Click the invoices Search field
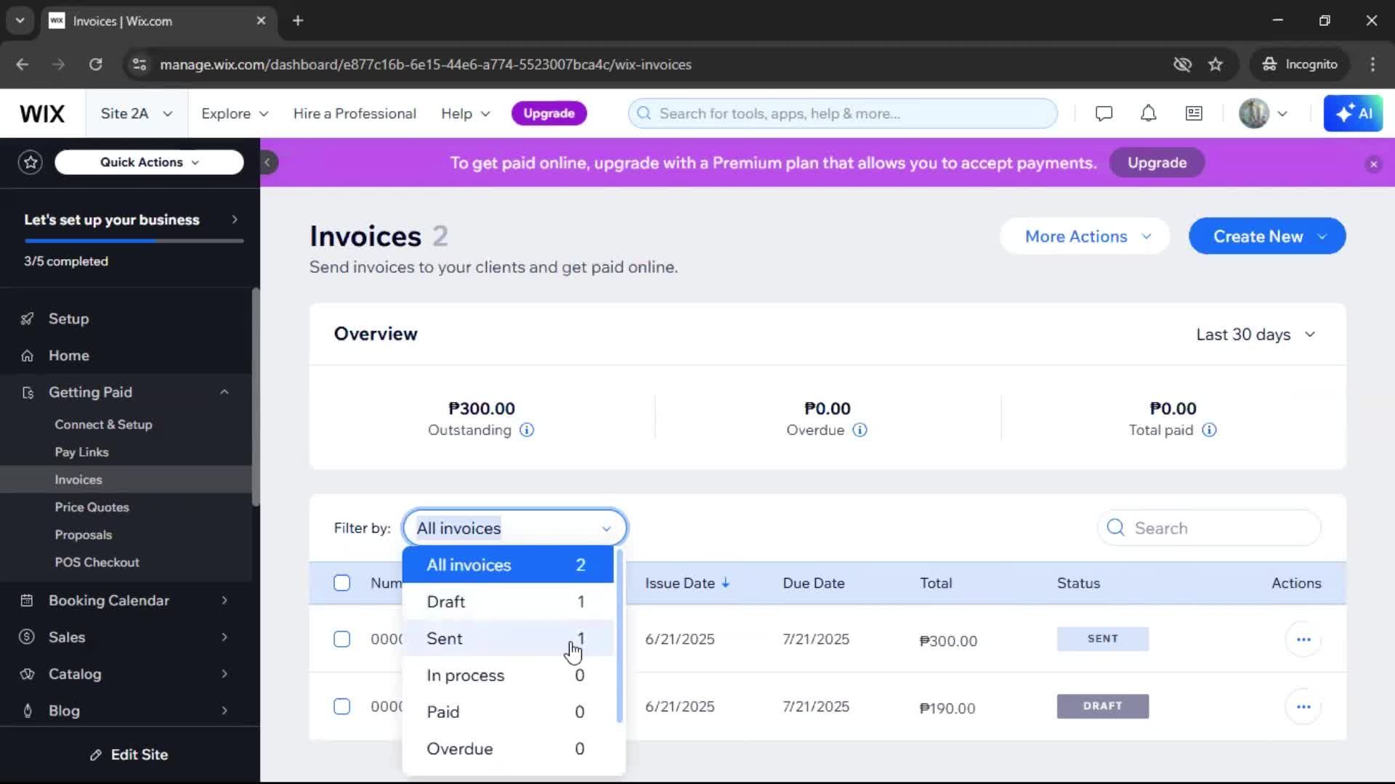The image size is (1395, 784). (1209, 528)
